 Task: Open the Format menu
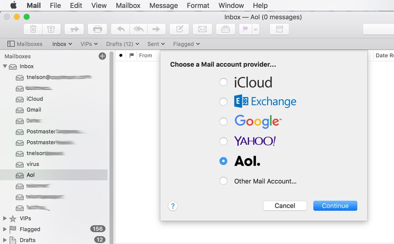pyautogui.click(x=198, y=5)
